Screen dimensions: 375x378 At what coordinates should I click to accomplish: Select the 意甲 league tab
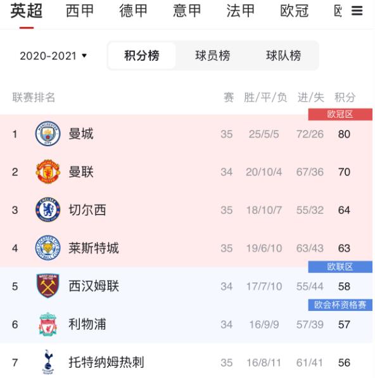coord(187,11)
